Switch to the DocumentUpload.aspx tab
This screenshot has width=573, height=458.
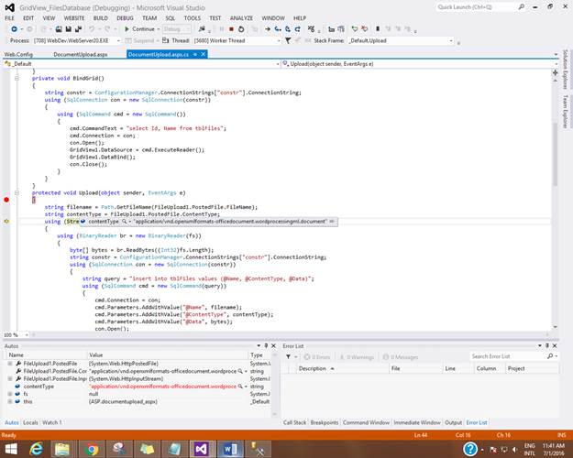[81, 54]
